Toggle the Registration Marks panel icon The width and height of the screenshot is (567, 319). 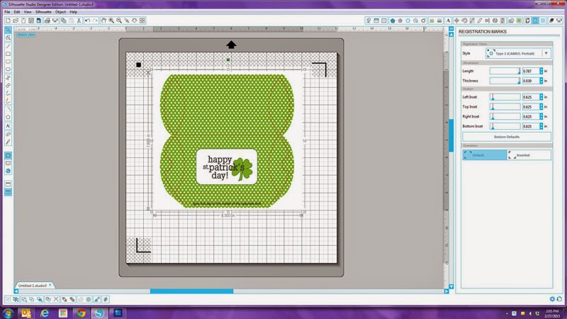tap(535, 21)
